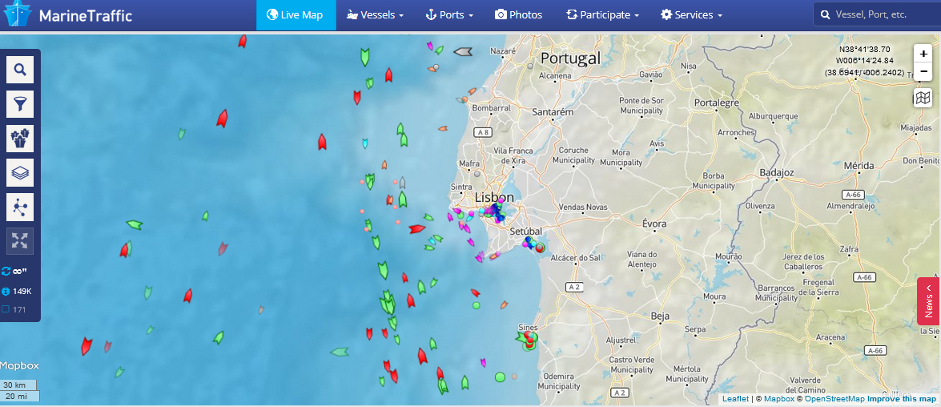Open the map layers stack icon

[x=19, y=171]
